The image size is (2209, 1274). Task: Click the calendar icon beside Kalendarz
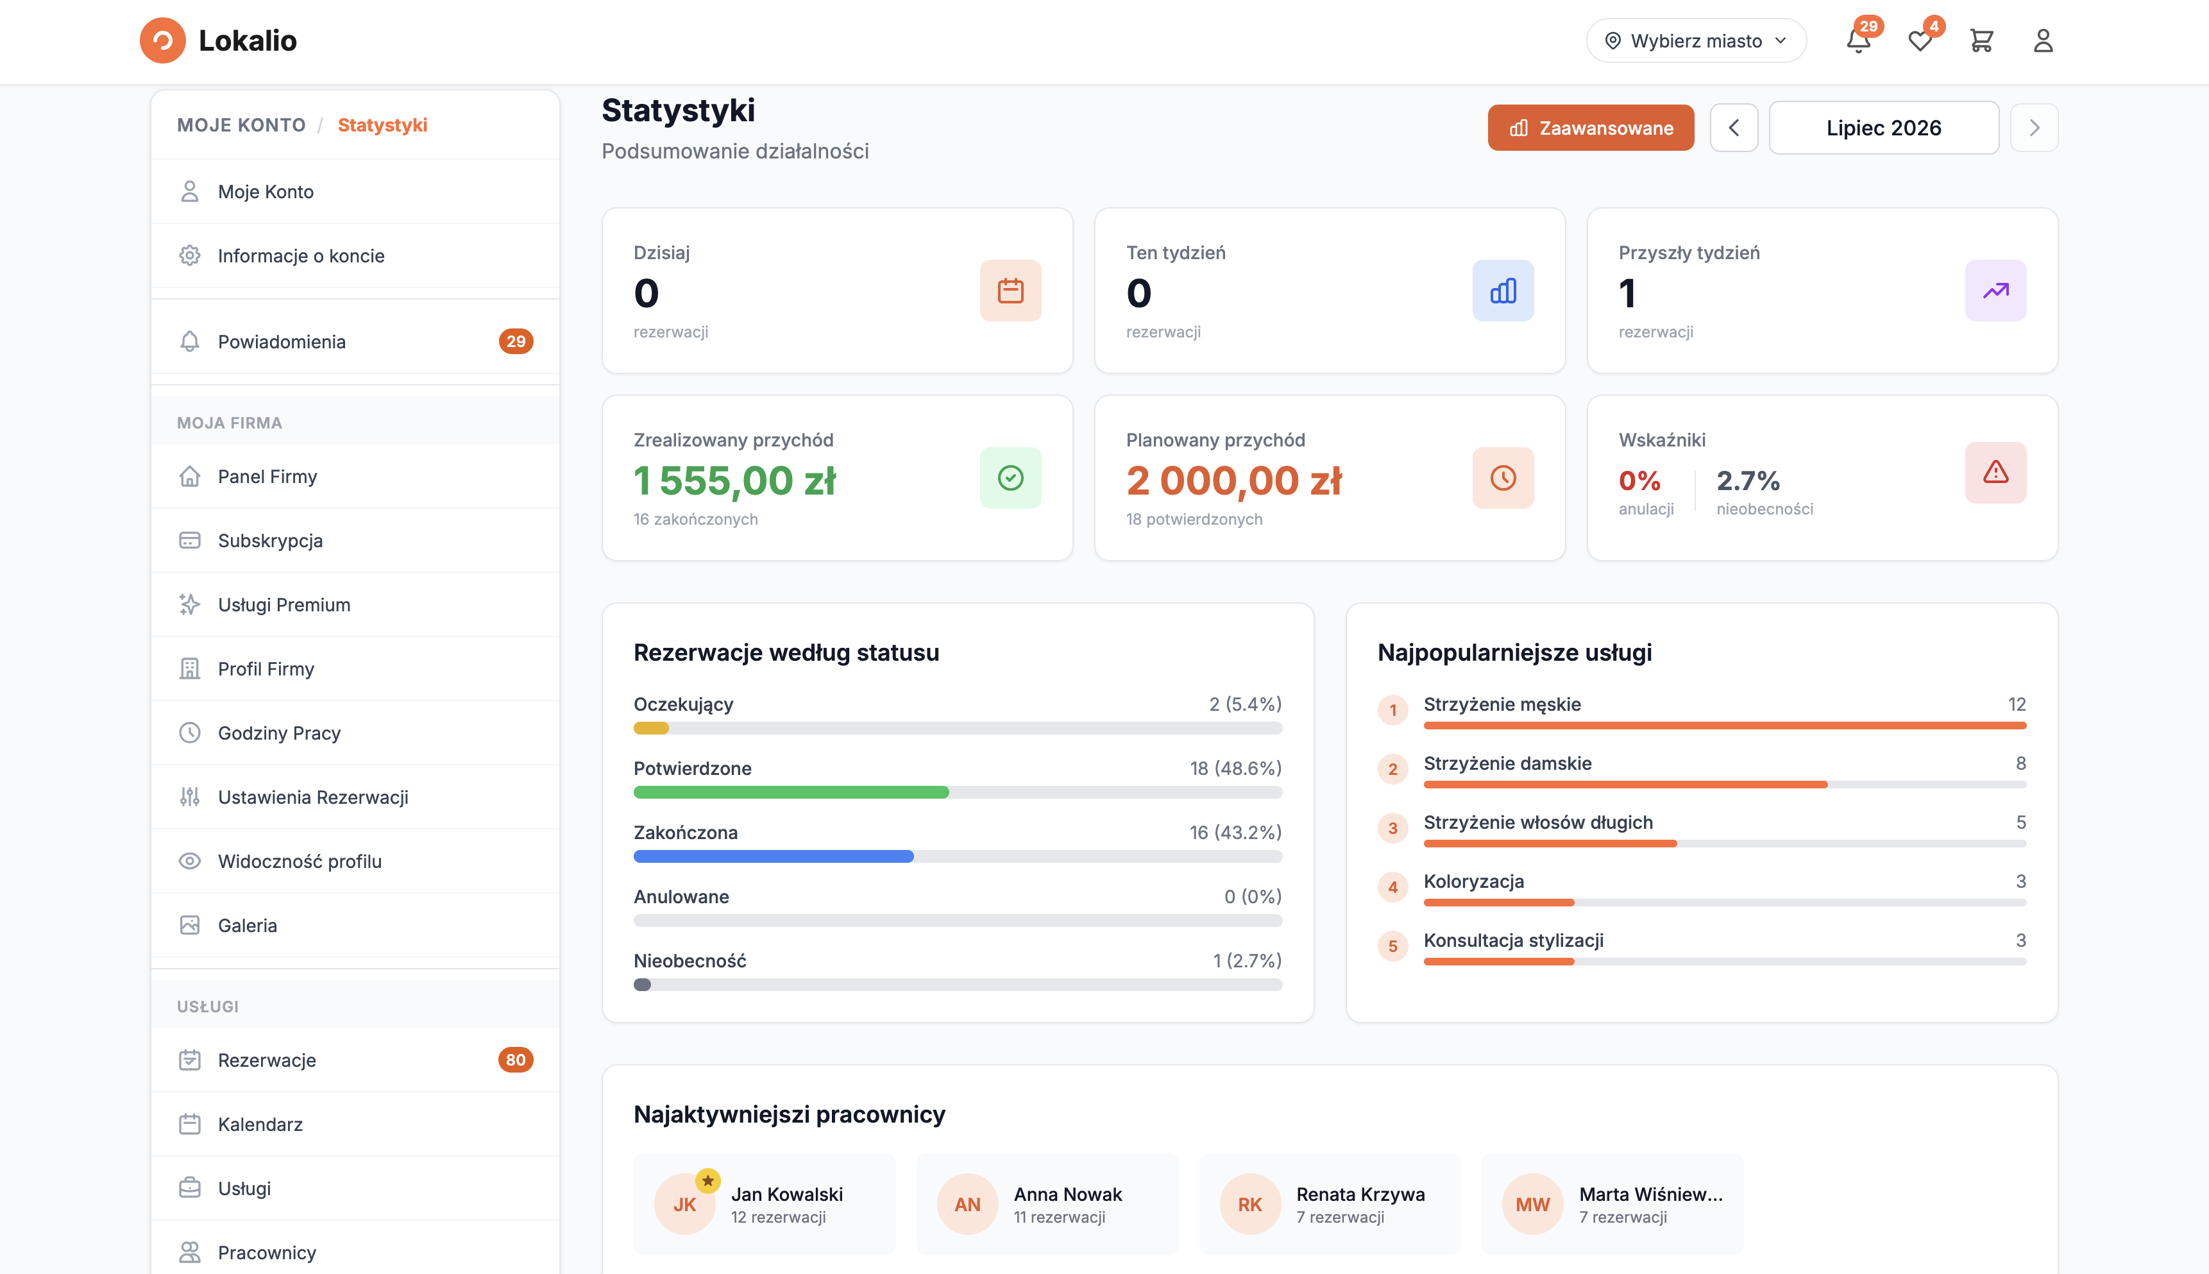click(x=190, y=1123)
